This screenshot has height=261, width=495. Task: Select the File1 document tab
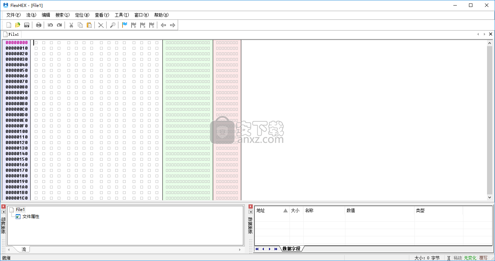pos(11,34)
